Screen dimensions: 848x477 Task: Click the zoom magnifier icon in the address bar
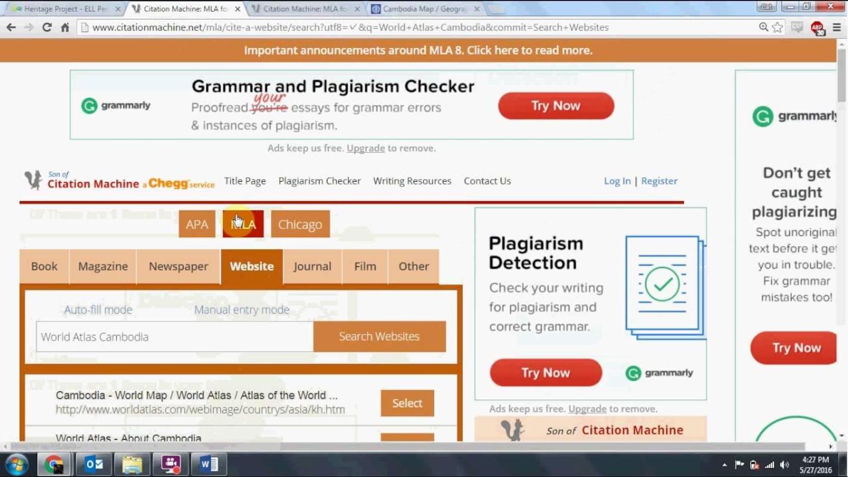tap(763, 27)
